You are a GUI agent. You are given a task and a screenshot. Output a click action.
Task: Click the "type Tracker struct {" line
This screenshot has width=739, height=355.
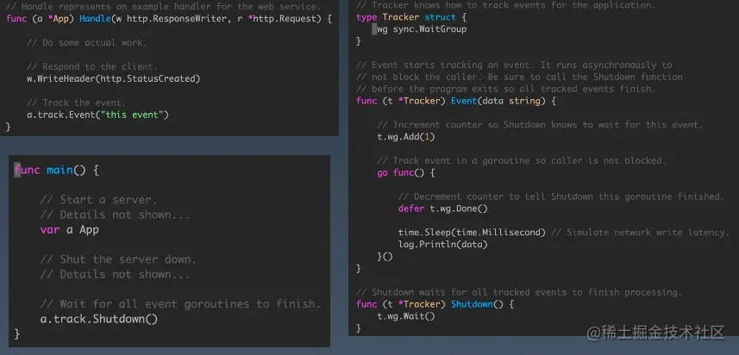[411, 17]
